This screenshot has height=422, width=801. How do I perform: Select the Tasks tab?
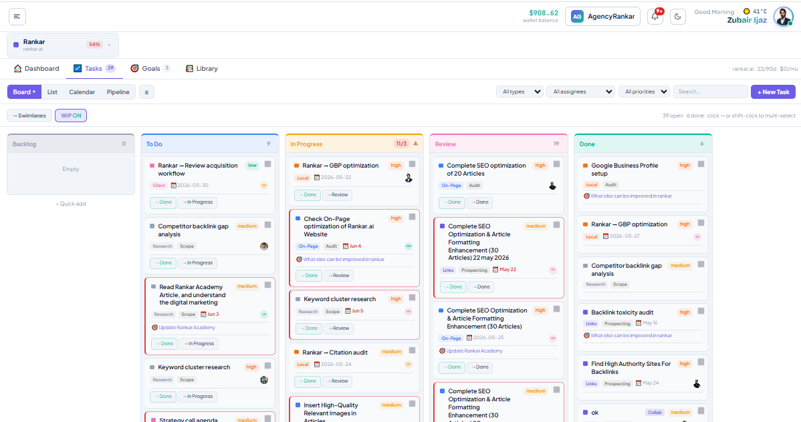point(94,68)
